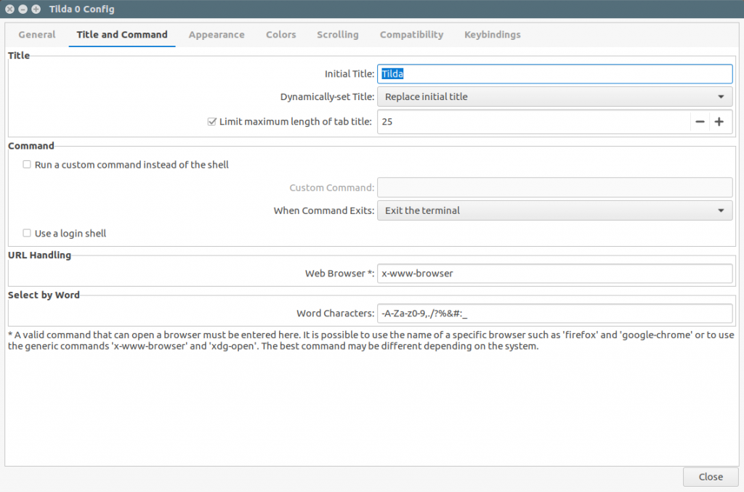The height and width of the screenshot is (492, 744).
Task: Click the Close button
Action: tap(710, 477)
